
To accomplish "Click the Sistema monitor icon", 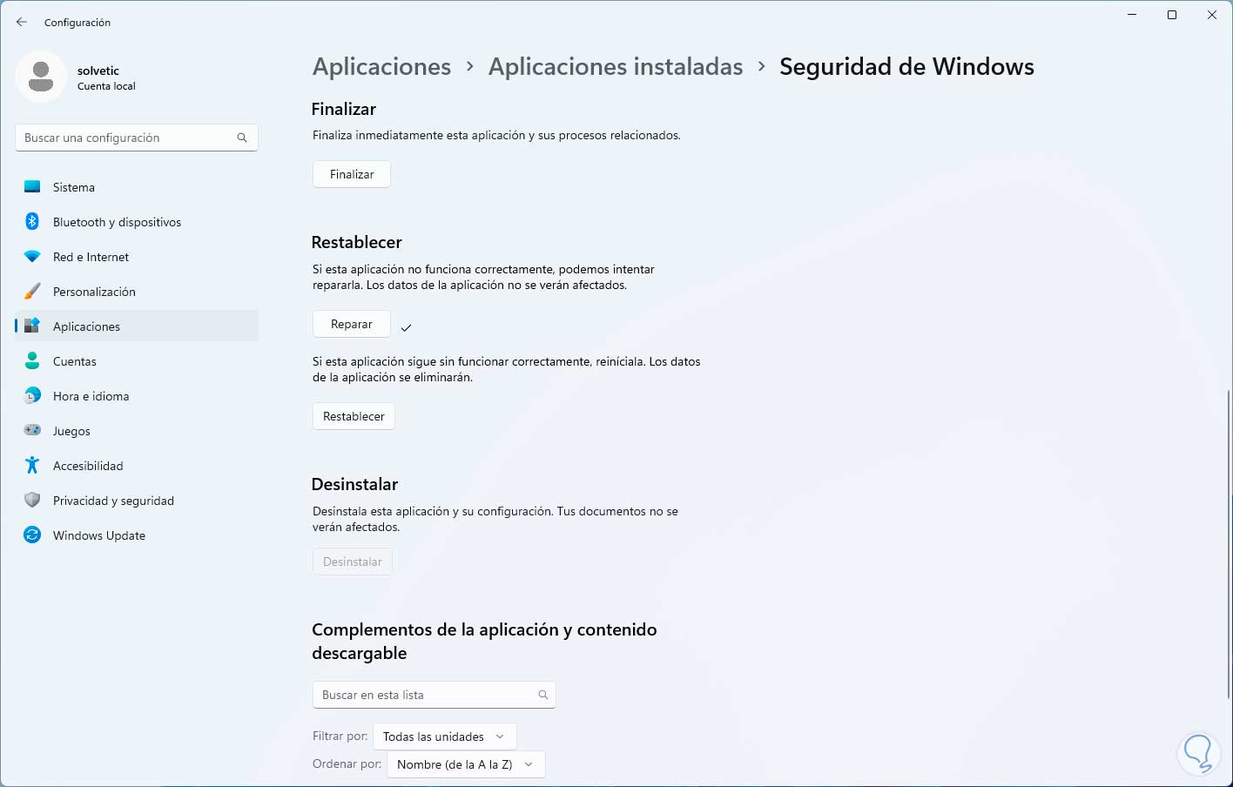I will coord(32,187).
